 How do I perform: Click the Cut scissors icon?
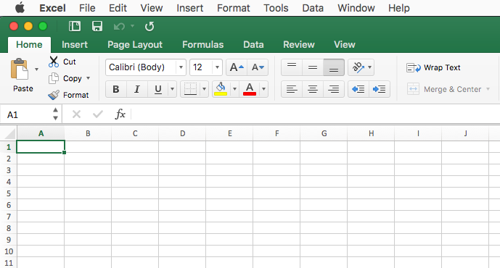pos(54,62)
